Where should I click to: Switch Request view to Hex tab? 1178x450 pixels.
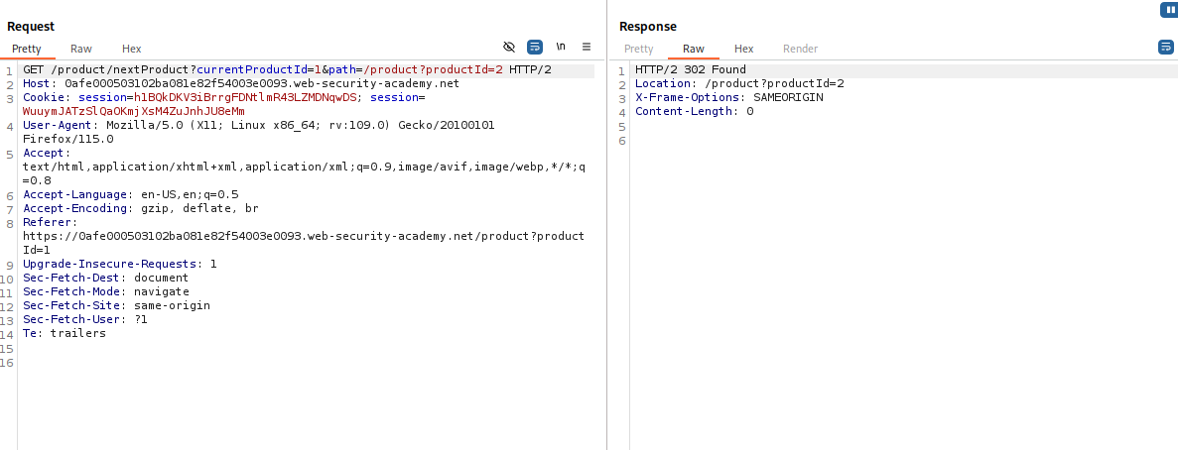tap(132, 49)
